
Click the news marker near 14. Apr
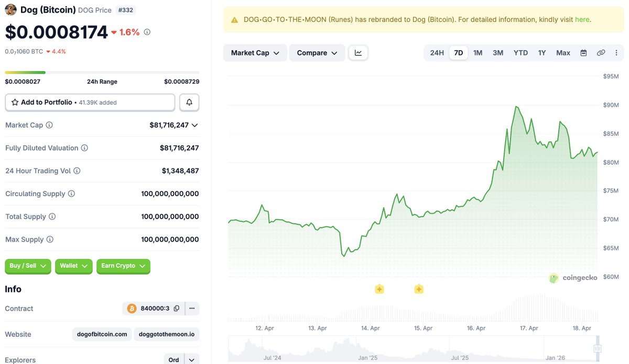pyautogui.click(x=379, y=289)
